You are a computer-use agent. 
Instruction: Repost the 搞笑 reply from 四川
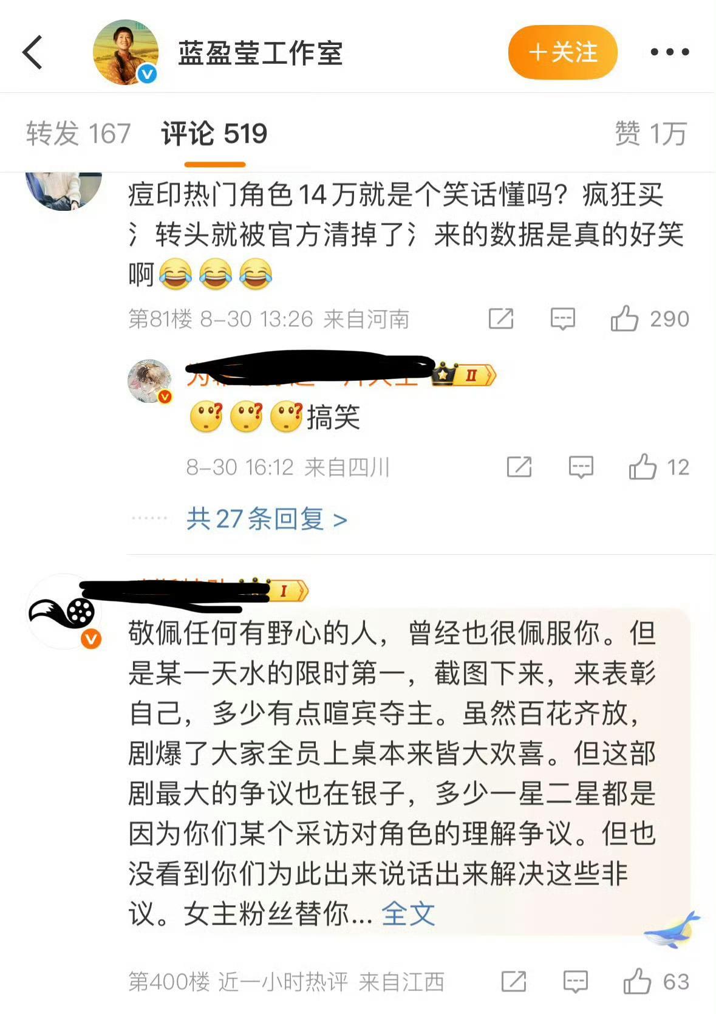pos(519,467)
